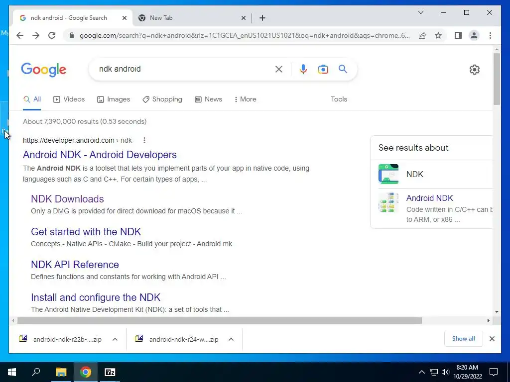Open the Chrome profile avatar
510x382 pixels.
474,35
